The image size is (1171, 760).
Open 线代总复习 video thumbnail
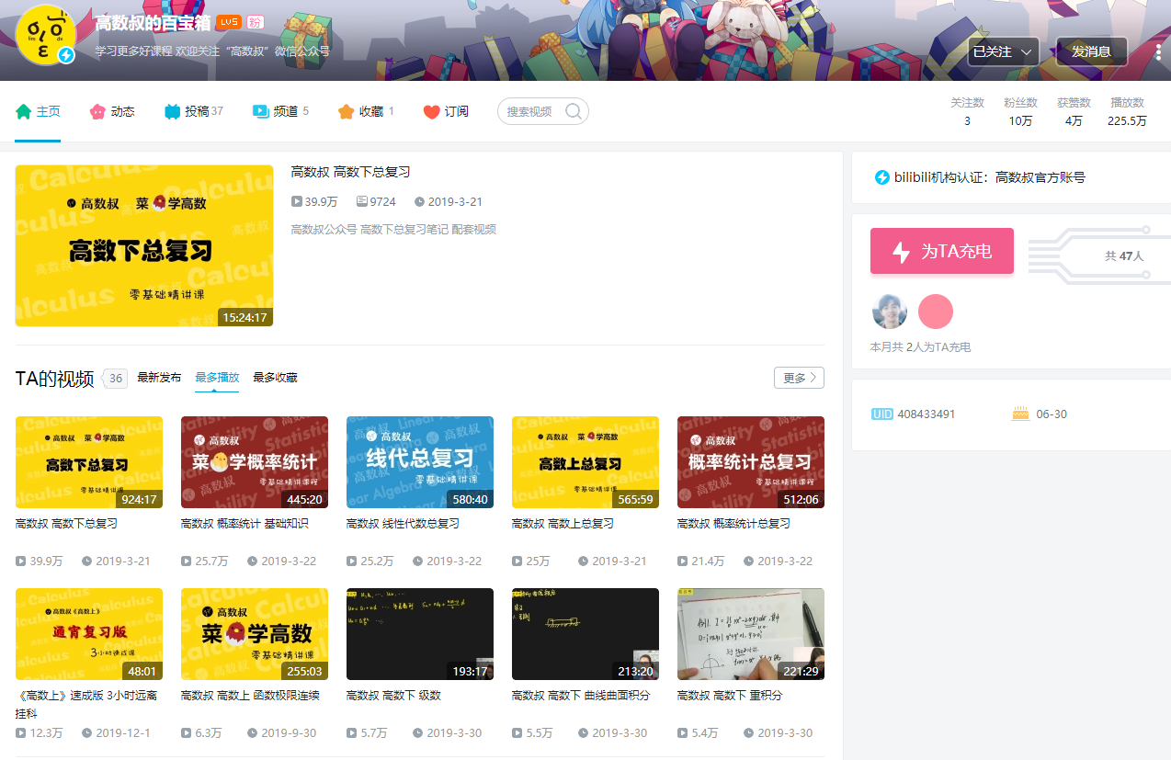coord(420,462)
